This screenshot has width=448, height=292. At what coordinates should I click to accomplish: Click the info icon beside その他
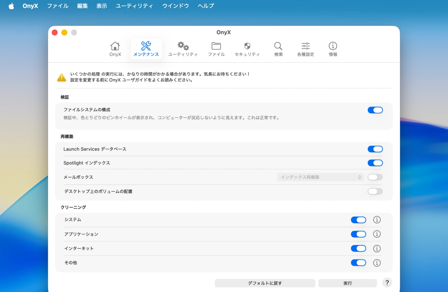377,263
